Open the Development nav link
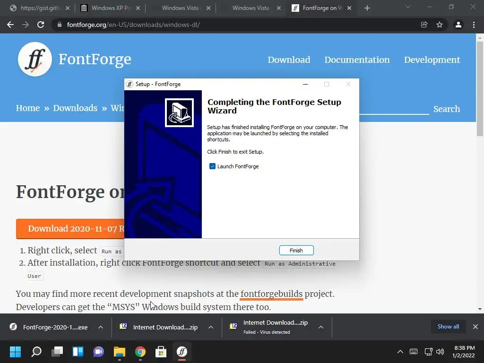 [x=432, y=60]
